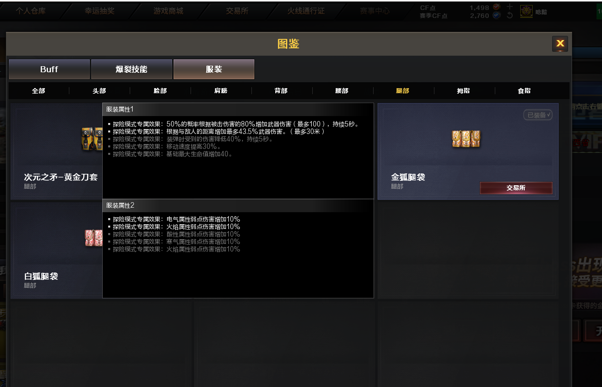Open 交易所 in the top navigation
The width and height of the screenshot is (602, 387).
click(x=237, y=10)
